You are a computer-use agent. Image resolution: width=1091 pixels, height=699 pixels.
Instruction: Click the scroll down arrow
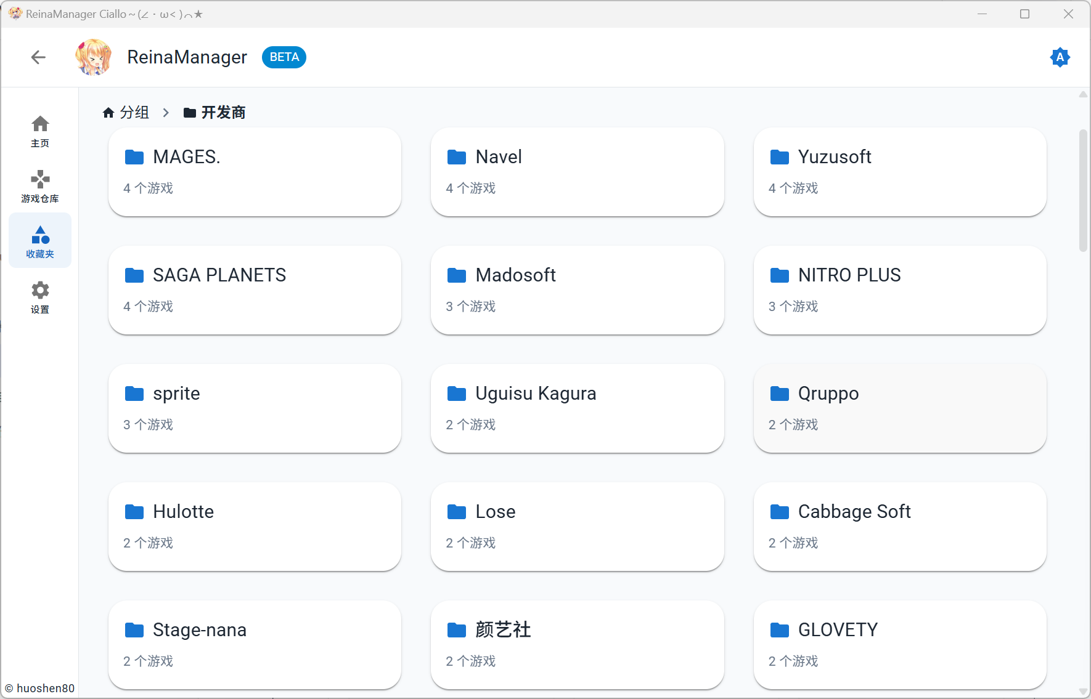pyautogui.click(x=1083, y=692)
